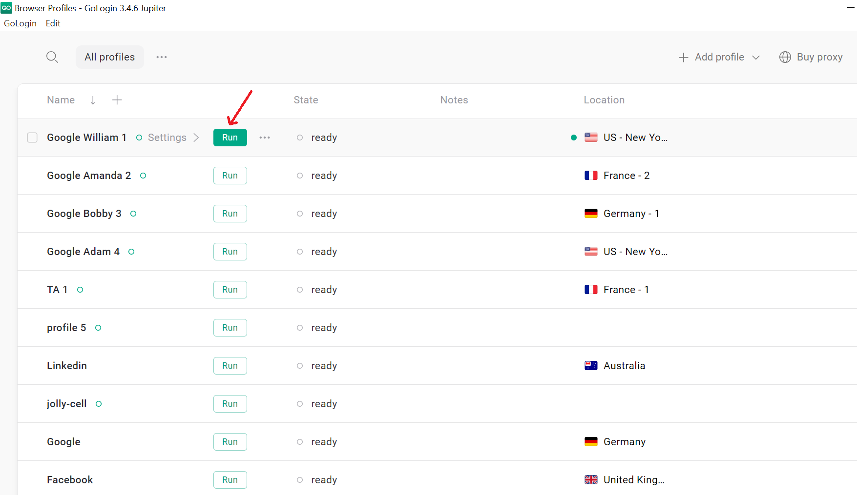The image size is (857, 495).
Task: Run the TA 1 profile
Action: [230, 290]
